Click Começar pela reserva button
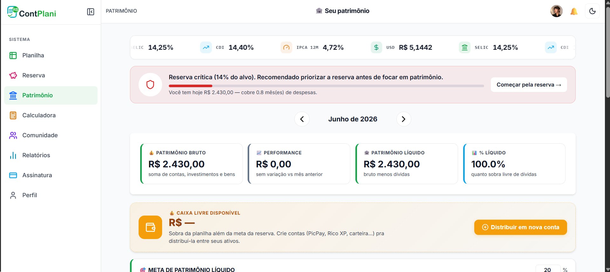Image resolution: width=610 pixels, height=272 pixels. coord(529,85)
